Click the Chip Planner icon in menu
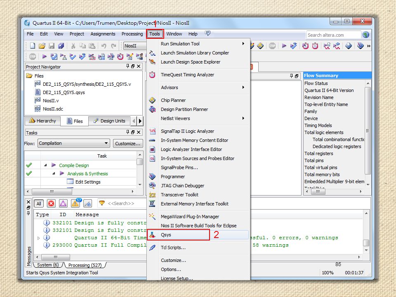396x297 pixels. (x=152, y=100)
